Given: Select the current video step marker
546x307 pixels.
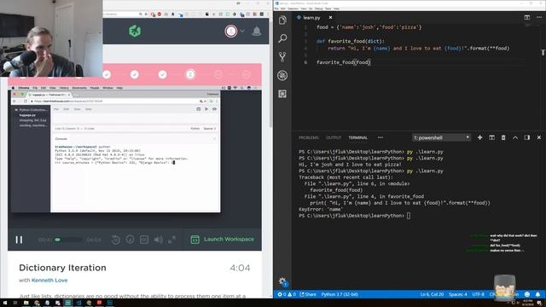Looking at the screenshot, I should 190,74.
